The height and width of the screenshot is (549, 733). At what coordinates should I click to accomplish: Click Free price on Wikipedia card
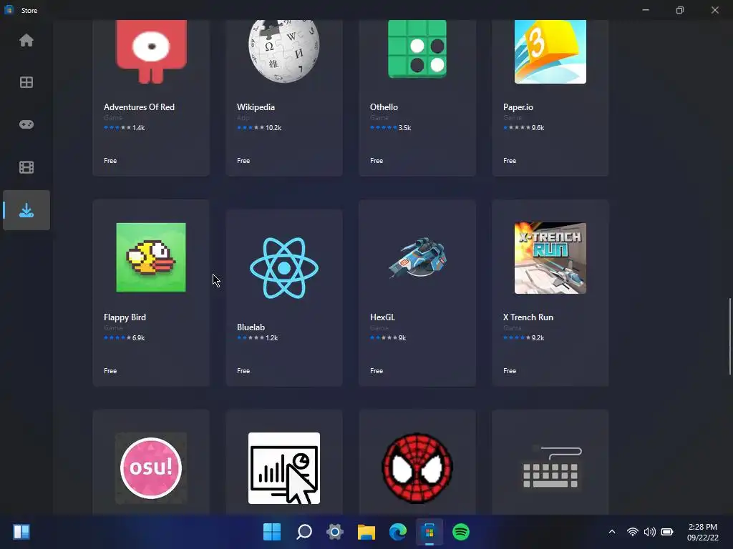pyautogui.click(x=243, y=161)
